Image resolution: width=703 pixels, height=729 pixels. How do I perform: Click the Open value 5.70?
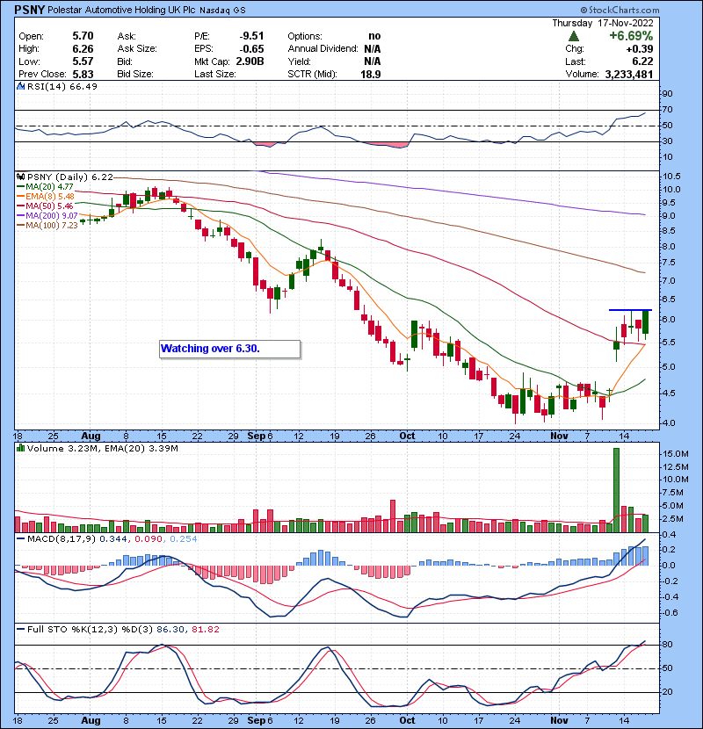(x=83, y=36)
